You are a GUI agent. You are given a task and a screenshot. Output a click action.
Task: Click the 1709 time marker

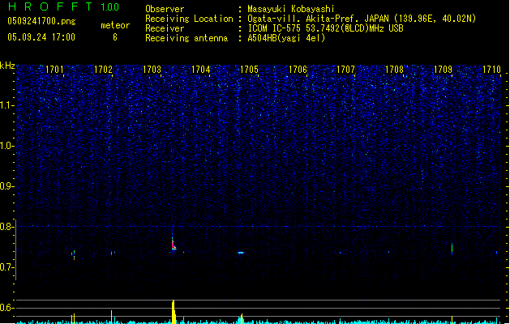[443, 70]
